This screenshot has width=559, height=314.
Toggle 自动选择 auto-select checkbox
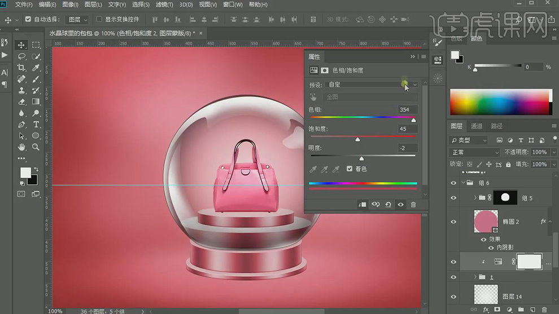28,19
